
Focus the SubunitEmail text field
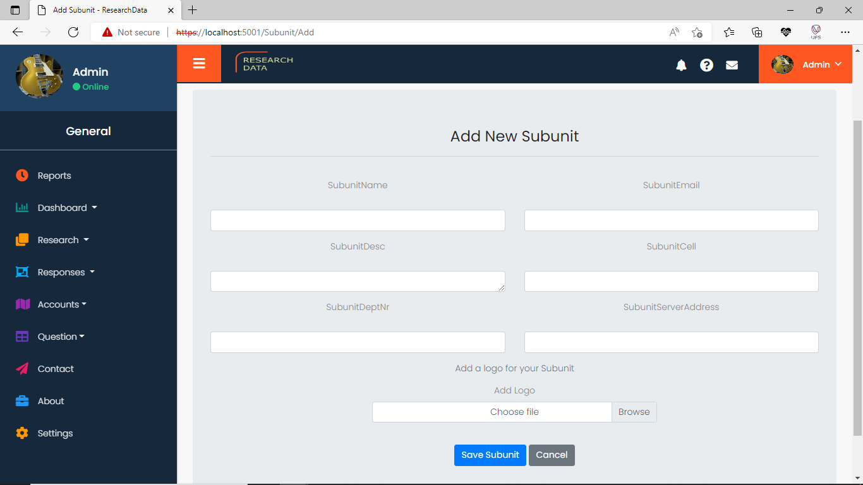click(x=671, y=220)
